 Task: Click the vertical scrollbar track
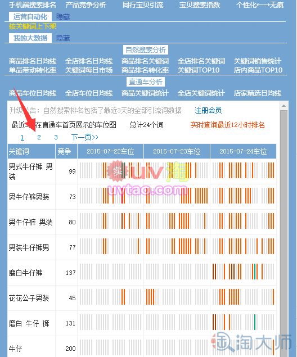283,233
